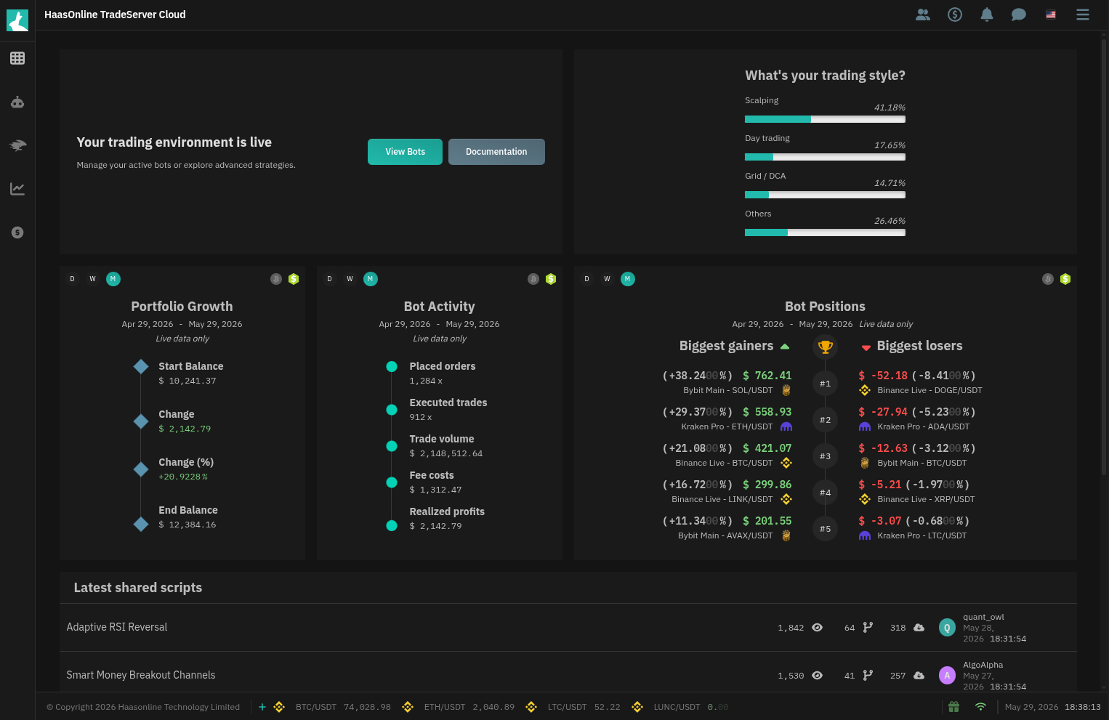Open the dollar coin icon in sidebar

17,232
